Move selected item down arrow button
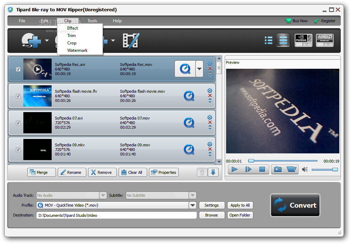 [213, 172]
